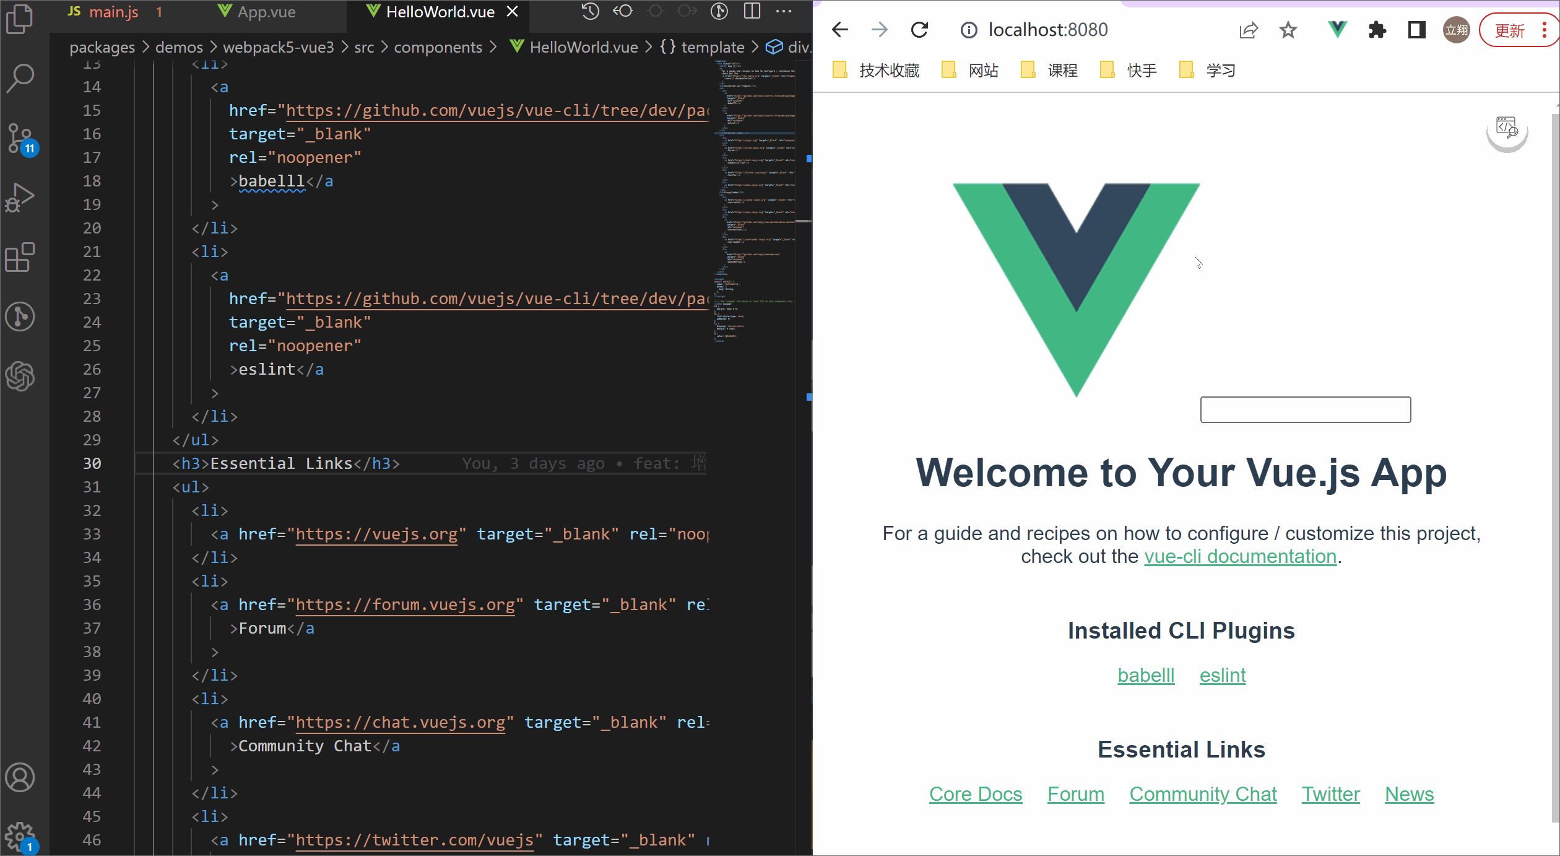Split the editor using the toolbar icon
This screenshot has width=1560, height=856.
click(751, 11)
